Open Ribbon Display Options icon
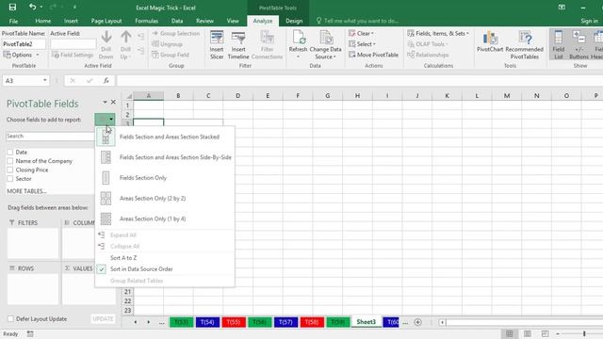The image size is (603, 339). (x=562, y=7)
